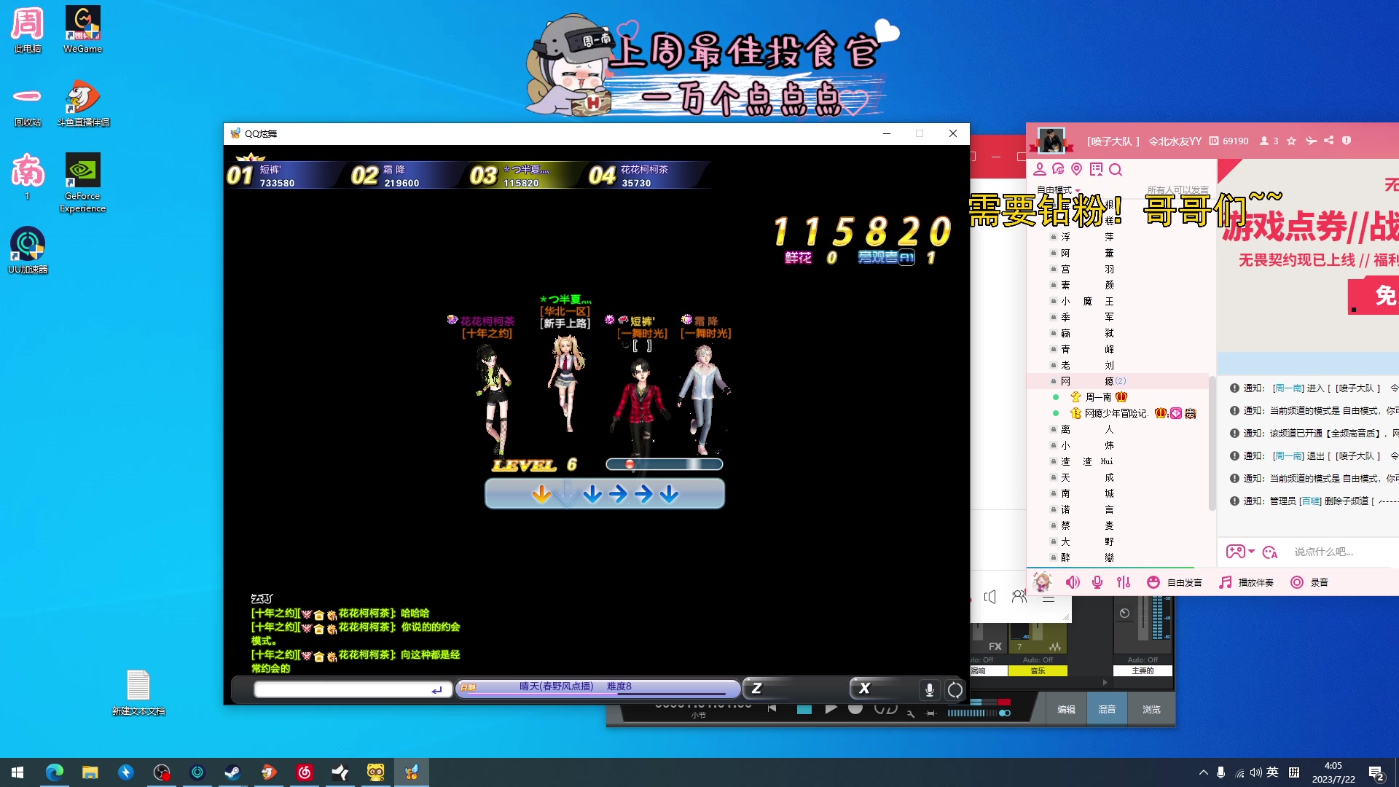Toggle the YY speaker volume icon

coord(1073,582)
